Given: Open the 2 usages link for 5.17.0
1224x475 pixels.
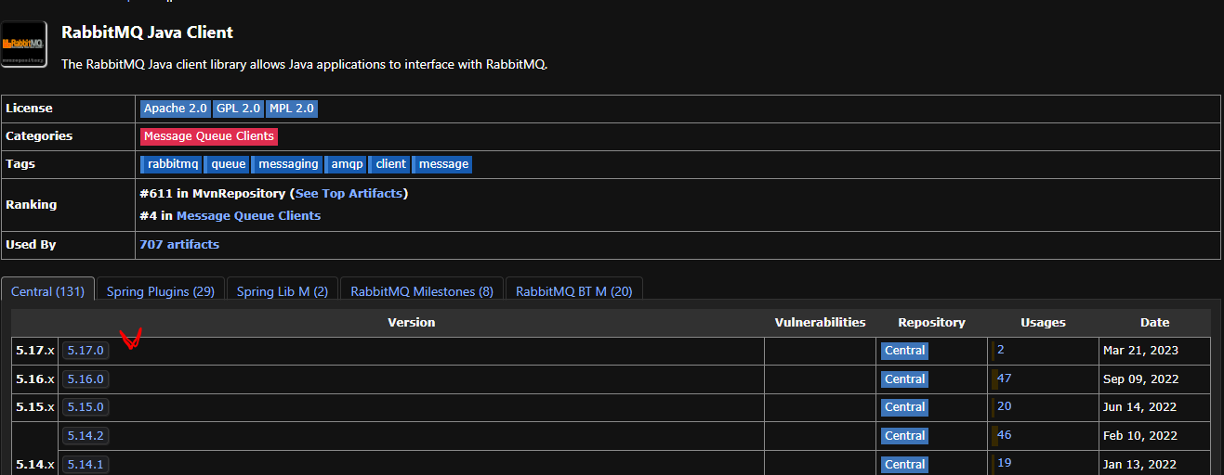Looking at the screenshot, I should click(x=1001, y=350).
